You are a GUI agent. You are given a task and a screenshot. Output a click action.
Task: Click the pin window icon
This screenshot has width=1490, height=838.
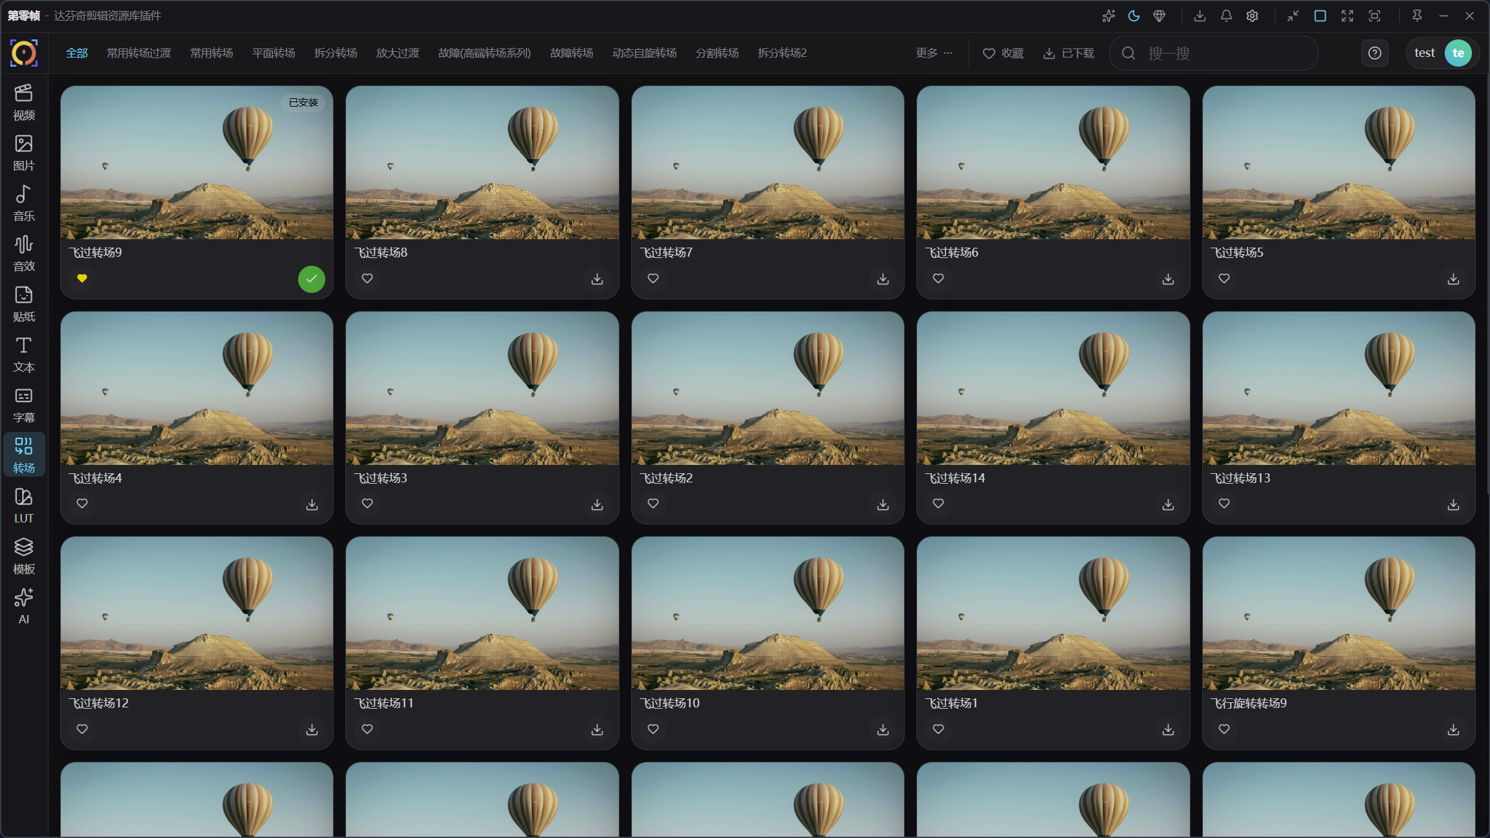click(x=1417, y=16)
